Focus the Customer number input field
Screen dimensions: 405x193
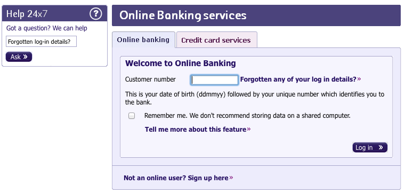(x=214, y=80)
